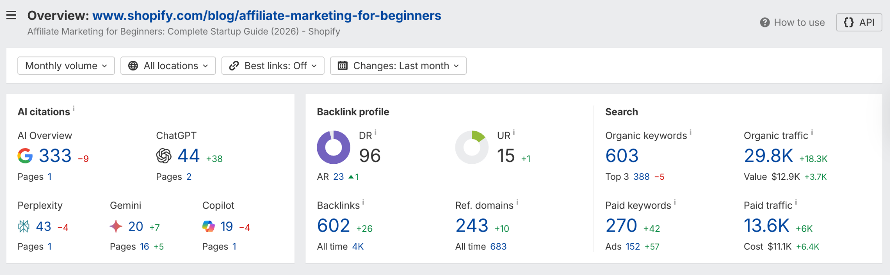
Task: Open Organic keywords count 603
Action: coord(622,156)
